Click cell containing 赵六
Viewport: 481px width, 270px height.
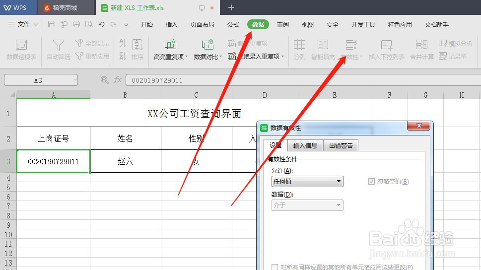click(x=125, y=161)
